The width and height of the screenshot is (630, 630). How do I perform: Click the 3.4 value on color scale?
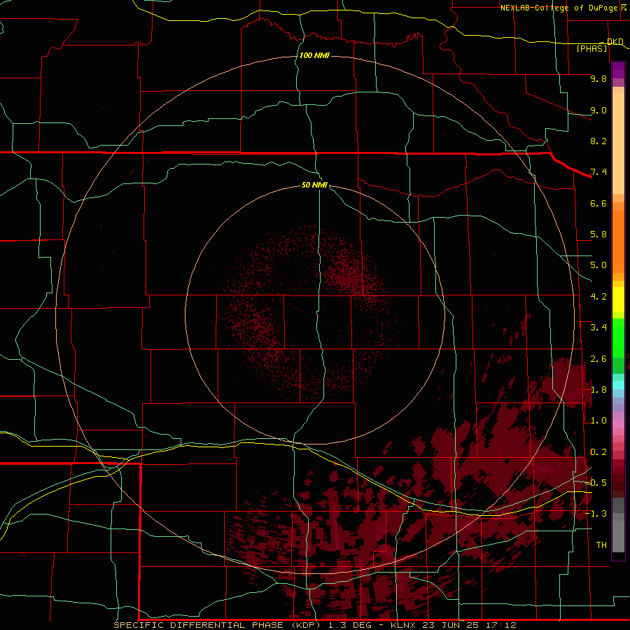pyautogui.click(x=598, y=328)
